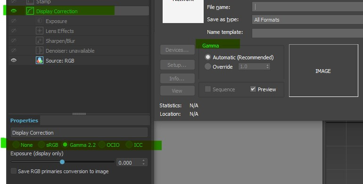Toggle visibility eye for Source: RGB
The image size is (363, 184).
coord(14,60)
